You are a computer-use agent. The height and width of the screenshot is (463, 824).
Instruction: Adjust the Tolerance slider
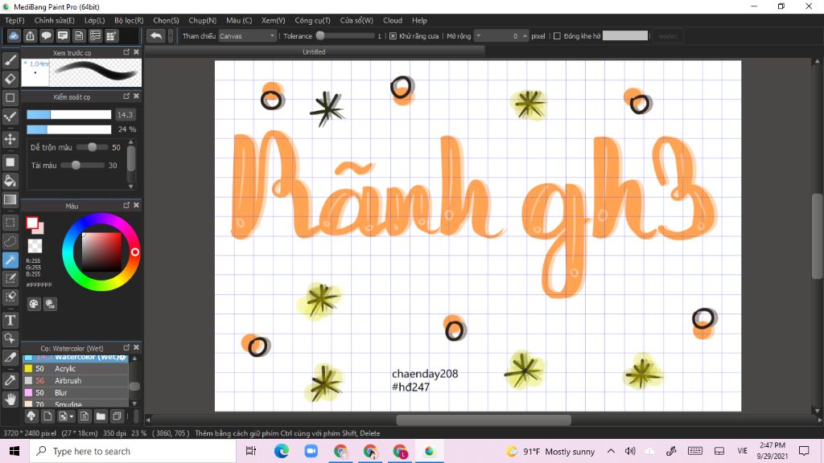pyautogui.click(x=344, y=36)
